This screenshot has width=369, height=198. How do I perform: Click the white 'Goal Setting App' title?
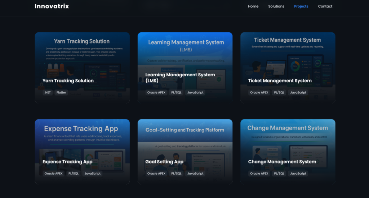pyautogui.click(x=164, y=162)
